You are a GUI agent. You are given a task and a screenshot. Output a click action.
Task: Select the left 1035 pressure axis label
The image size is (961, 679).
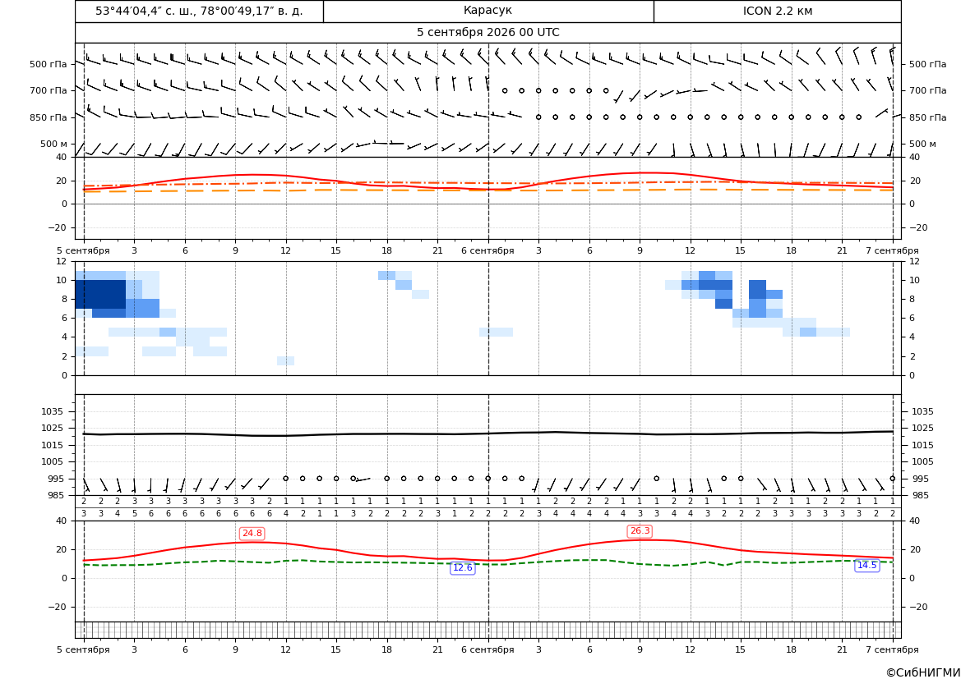coord(49,411)
